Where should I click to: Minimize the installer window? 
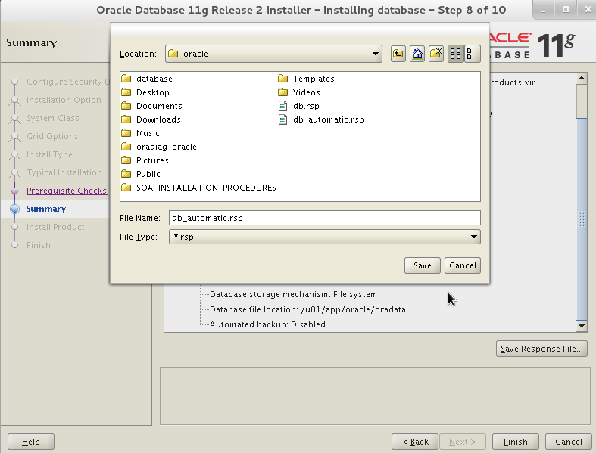pyautogui.click(x=544, y=10)
